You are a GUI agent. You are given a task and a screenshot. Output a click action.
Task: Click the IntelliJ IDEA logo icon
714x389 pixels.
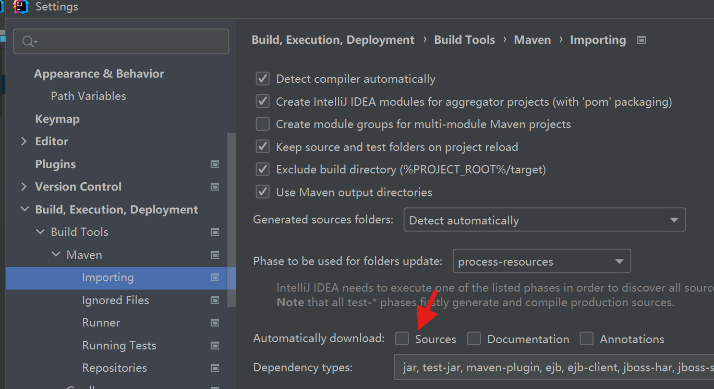tap(20, 6)
